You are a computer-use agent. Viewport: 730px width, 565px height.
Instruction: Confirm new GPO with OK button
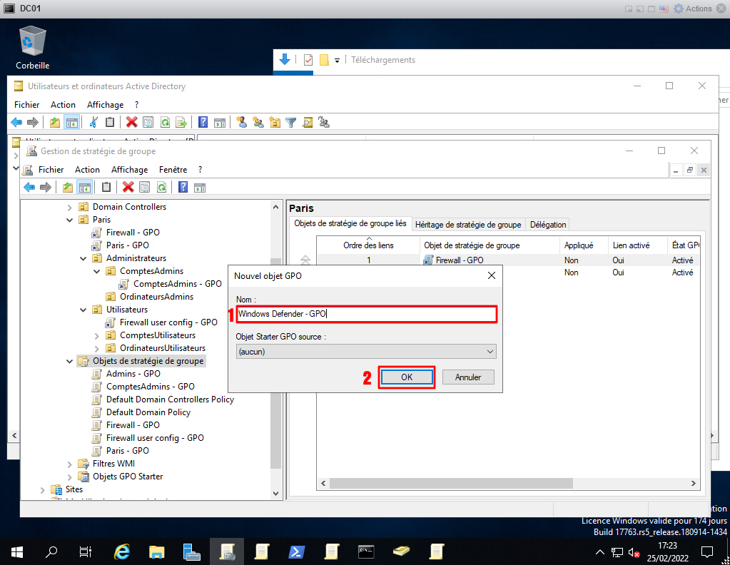[x=407, y=377]
